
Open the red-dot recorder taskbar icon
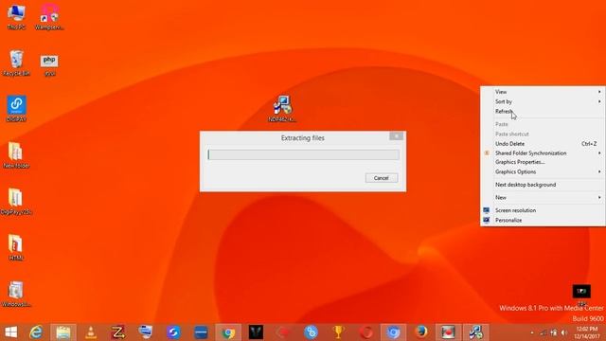448,332
